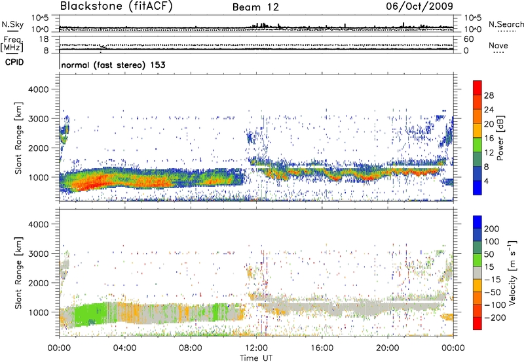
Task: Click the '20:00' time axis label
Action: click(x=387, y=348)
